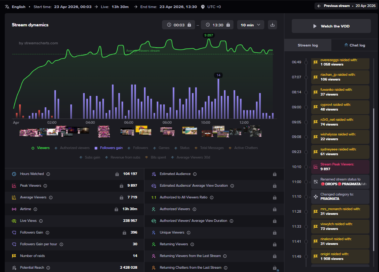Image resolution: width=379 pixels, height=272 pixels.
Task: Click info icon beside Authorized to All Viewers Ratio
Action: pyautogui.click(x=212, y=197)
